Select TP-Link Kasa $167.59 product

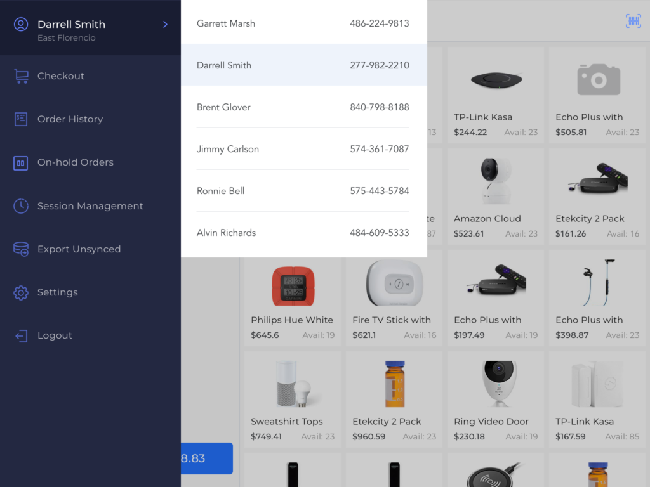597,399
